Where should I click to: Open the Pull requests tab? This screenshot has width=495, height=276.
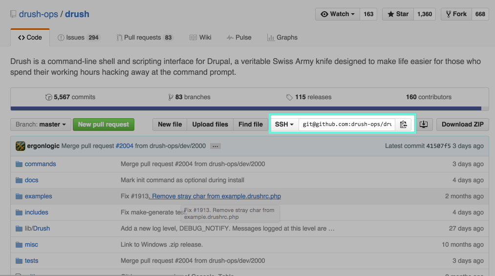(x=145, y=38)
